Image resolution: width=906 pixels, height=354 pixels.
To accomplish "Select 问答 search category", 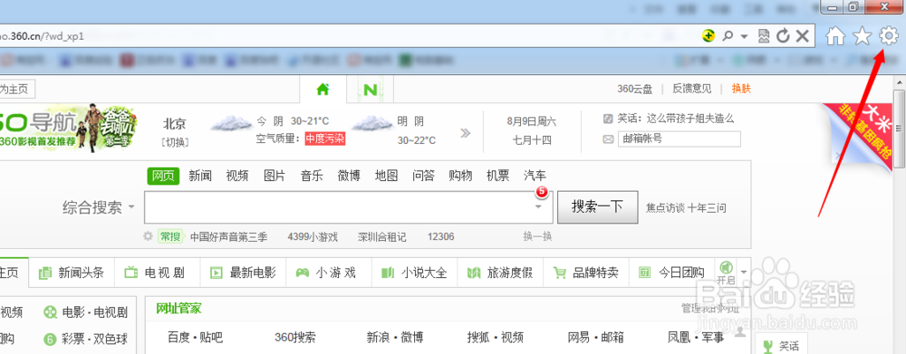I will coord(423,177).
